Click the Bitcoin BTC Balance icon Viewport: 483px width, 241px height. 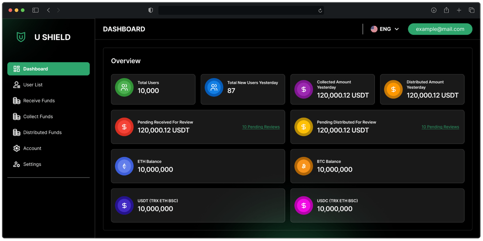pyautogui.click(x=303, y=166)
